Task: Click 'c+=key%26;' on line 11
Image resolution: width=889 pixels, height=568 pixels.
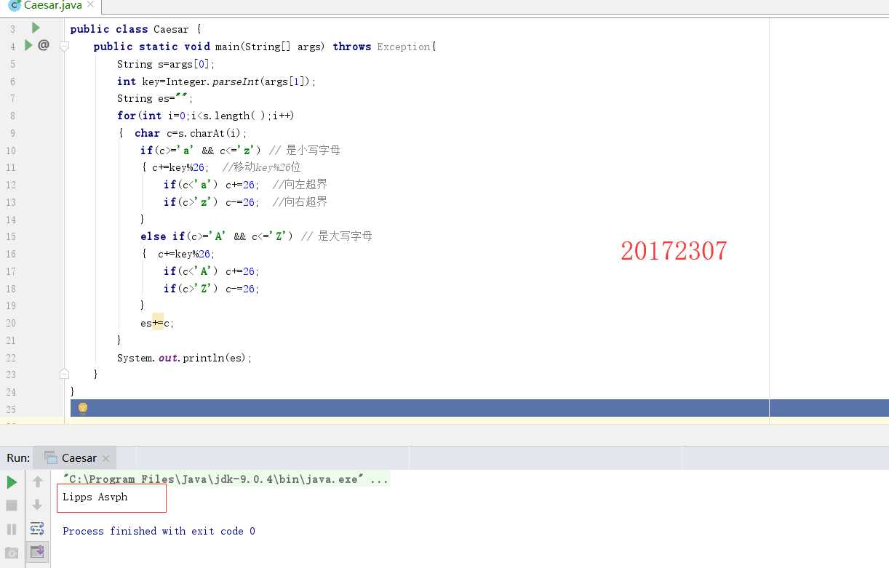Action: point(180,167)
